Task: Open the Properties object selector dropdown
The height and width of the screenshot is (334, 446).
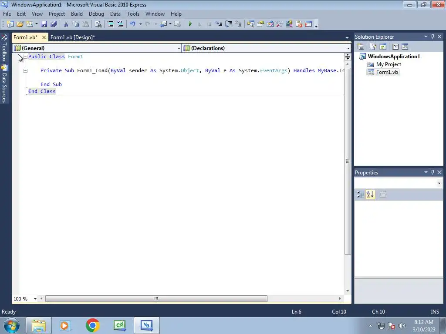Action: [439, 183]
